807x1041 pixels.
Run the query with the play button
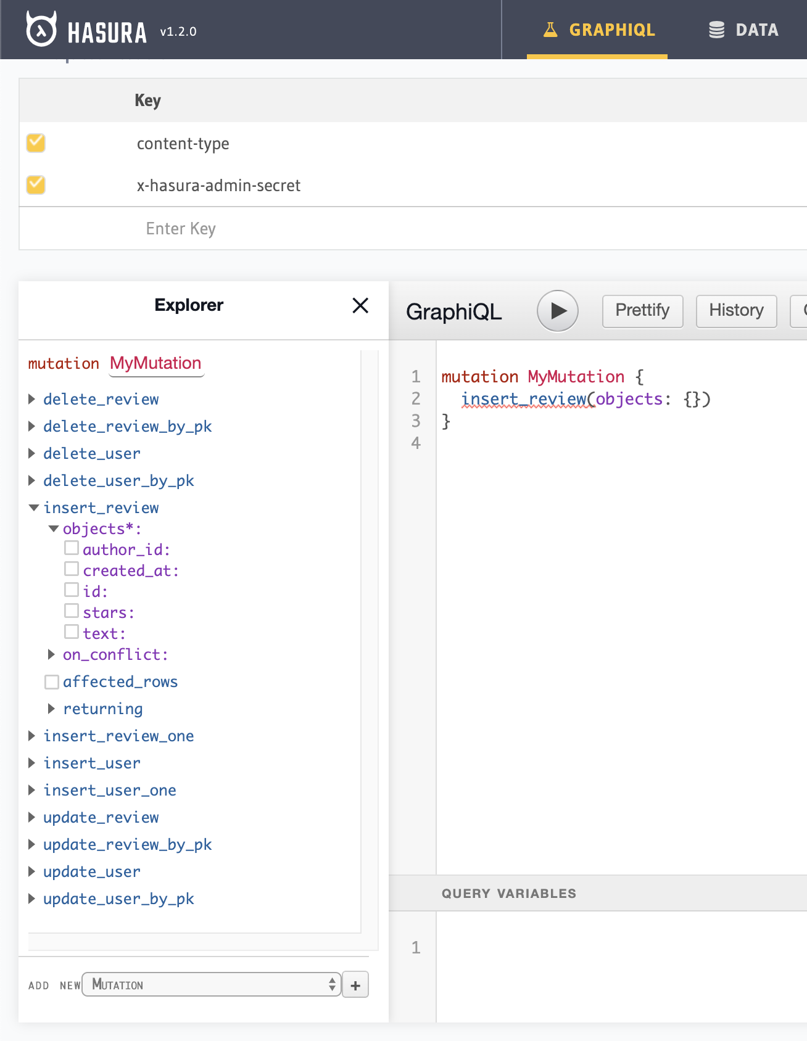click(x=558, y=311)
